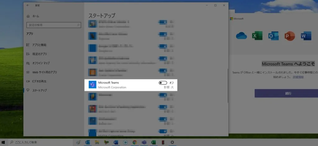Click the Microsoft logo in Teams window
318x146 pixels.
point(237,19)
